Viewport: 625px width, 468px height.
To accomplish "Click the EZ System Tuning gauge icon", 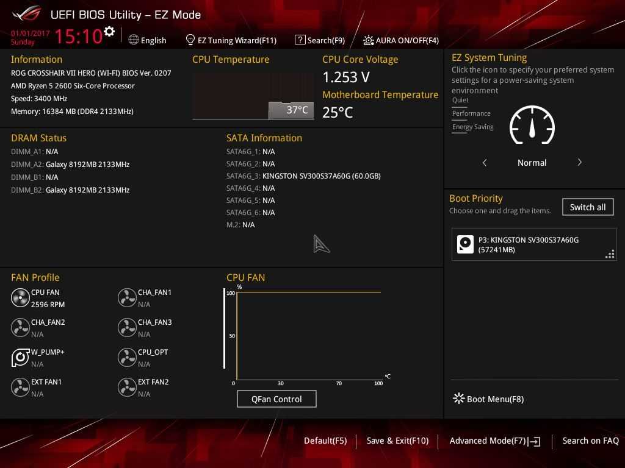I will (532, 126).
